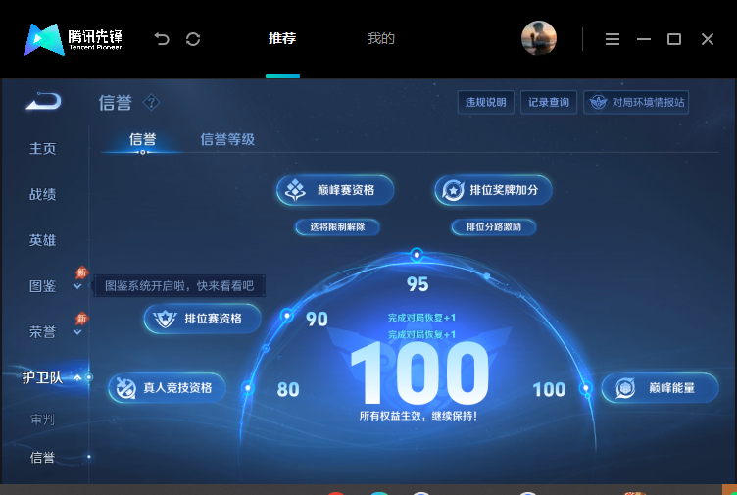This screenshot has width=737, height=495.
Task: Minimize the Tencent Pioneer window
Action: [x=644, y=39]
